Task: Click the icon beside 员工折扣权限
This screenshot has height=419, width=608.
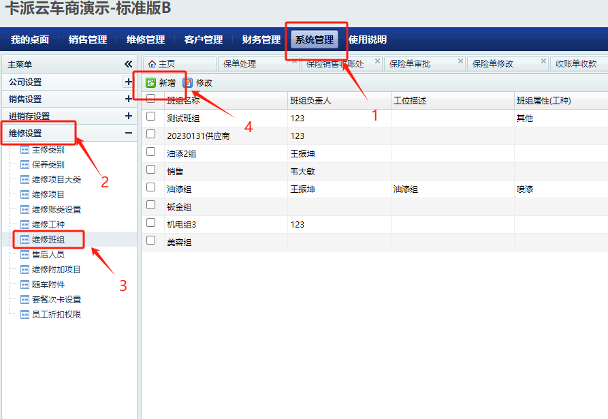Action: click(x=25, y=315)
